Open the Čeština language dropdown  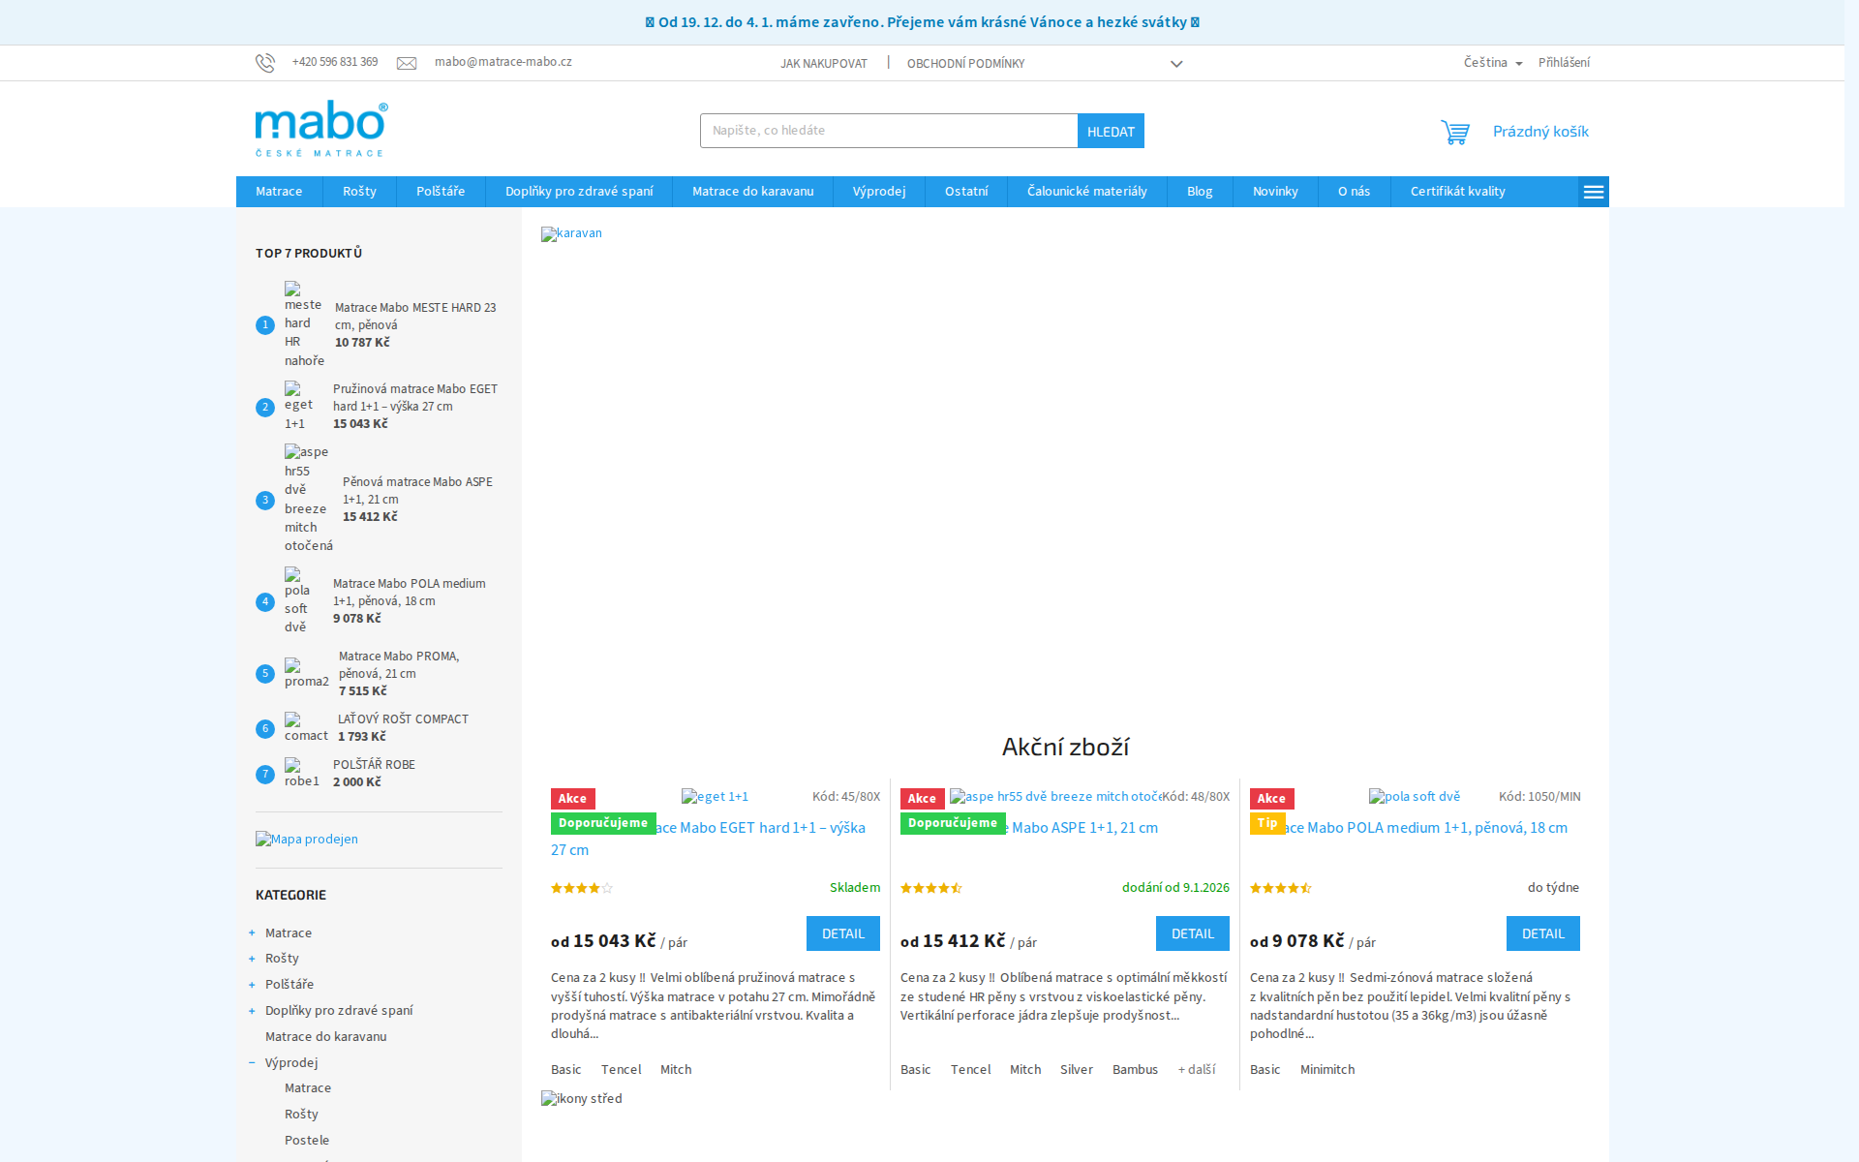point(1492,63)
